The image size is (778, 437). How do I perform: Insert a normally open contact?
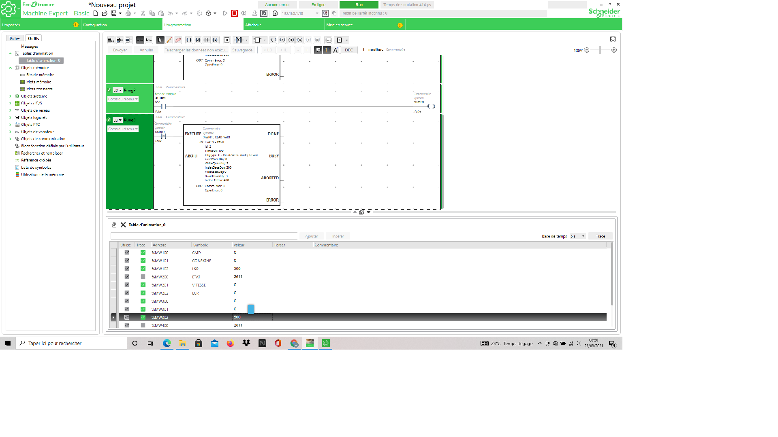point(188,40)
